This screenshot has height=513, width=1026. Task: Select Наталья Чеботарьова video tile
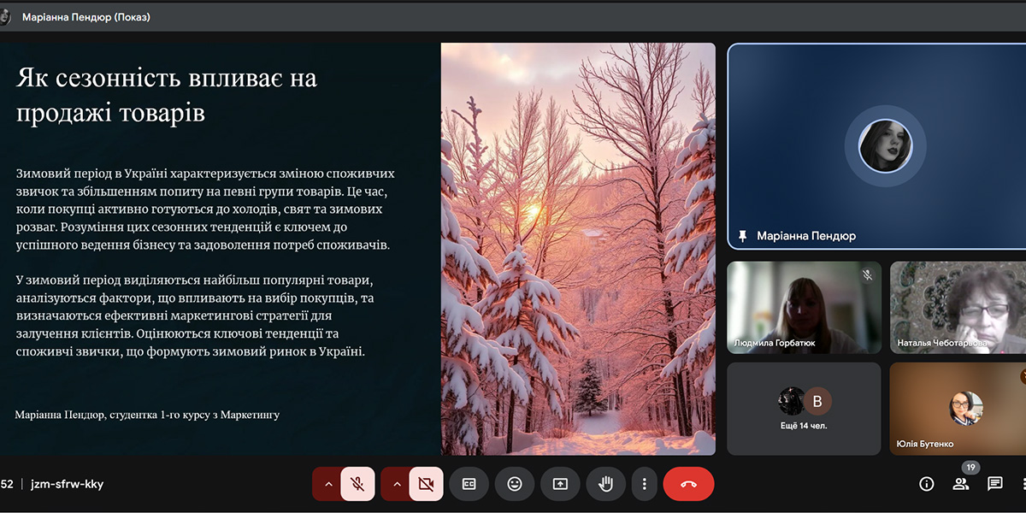[x=958, y=308]
